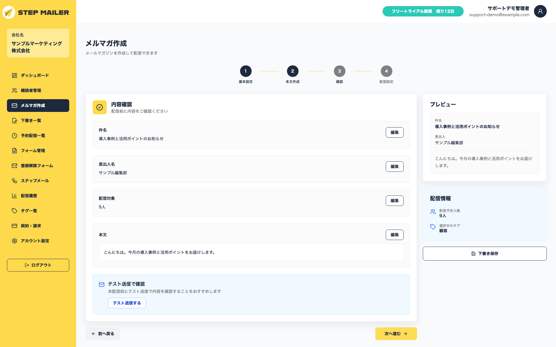Click preview sender サンプル編集部
556x347 pixels.
tap(449, 143)
